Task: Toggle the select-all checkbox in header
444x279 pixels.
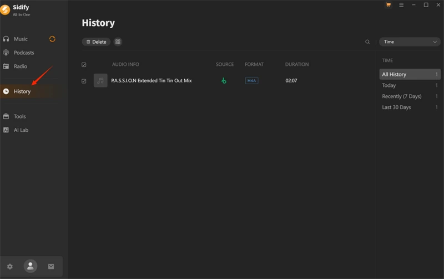Action: coord(84,65)
